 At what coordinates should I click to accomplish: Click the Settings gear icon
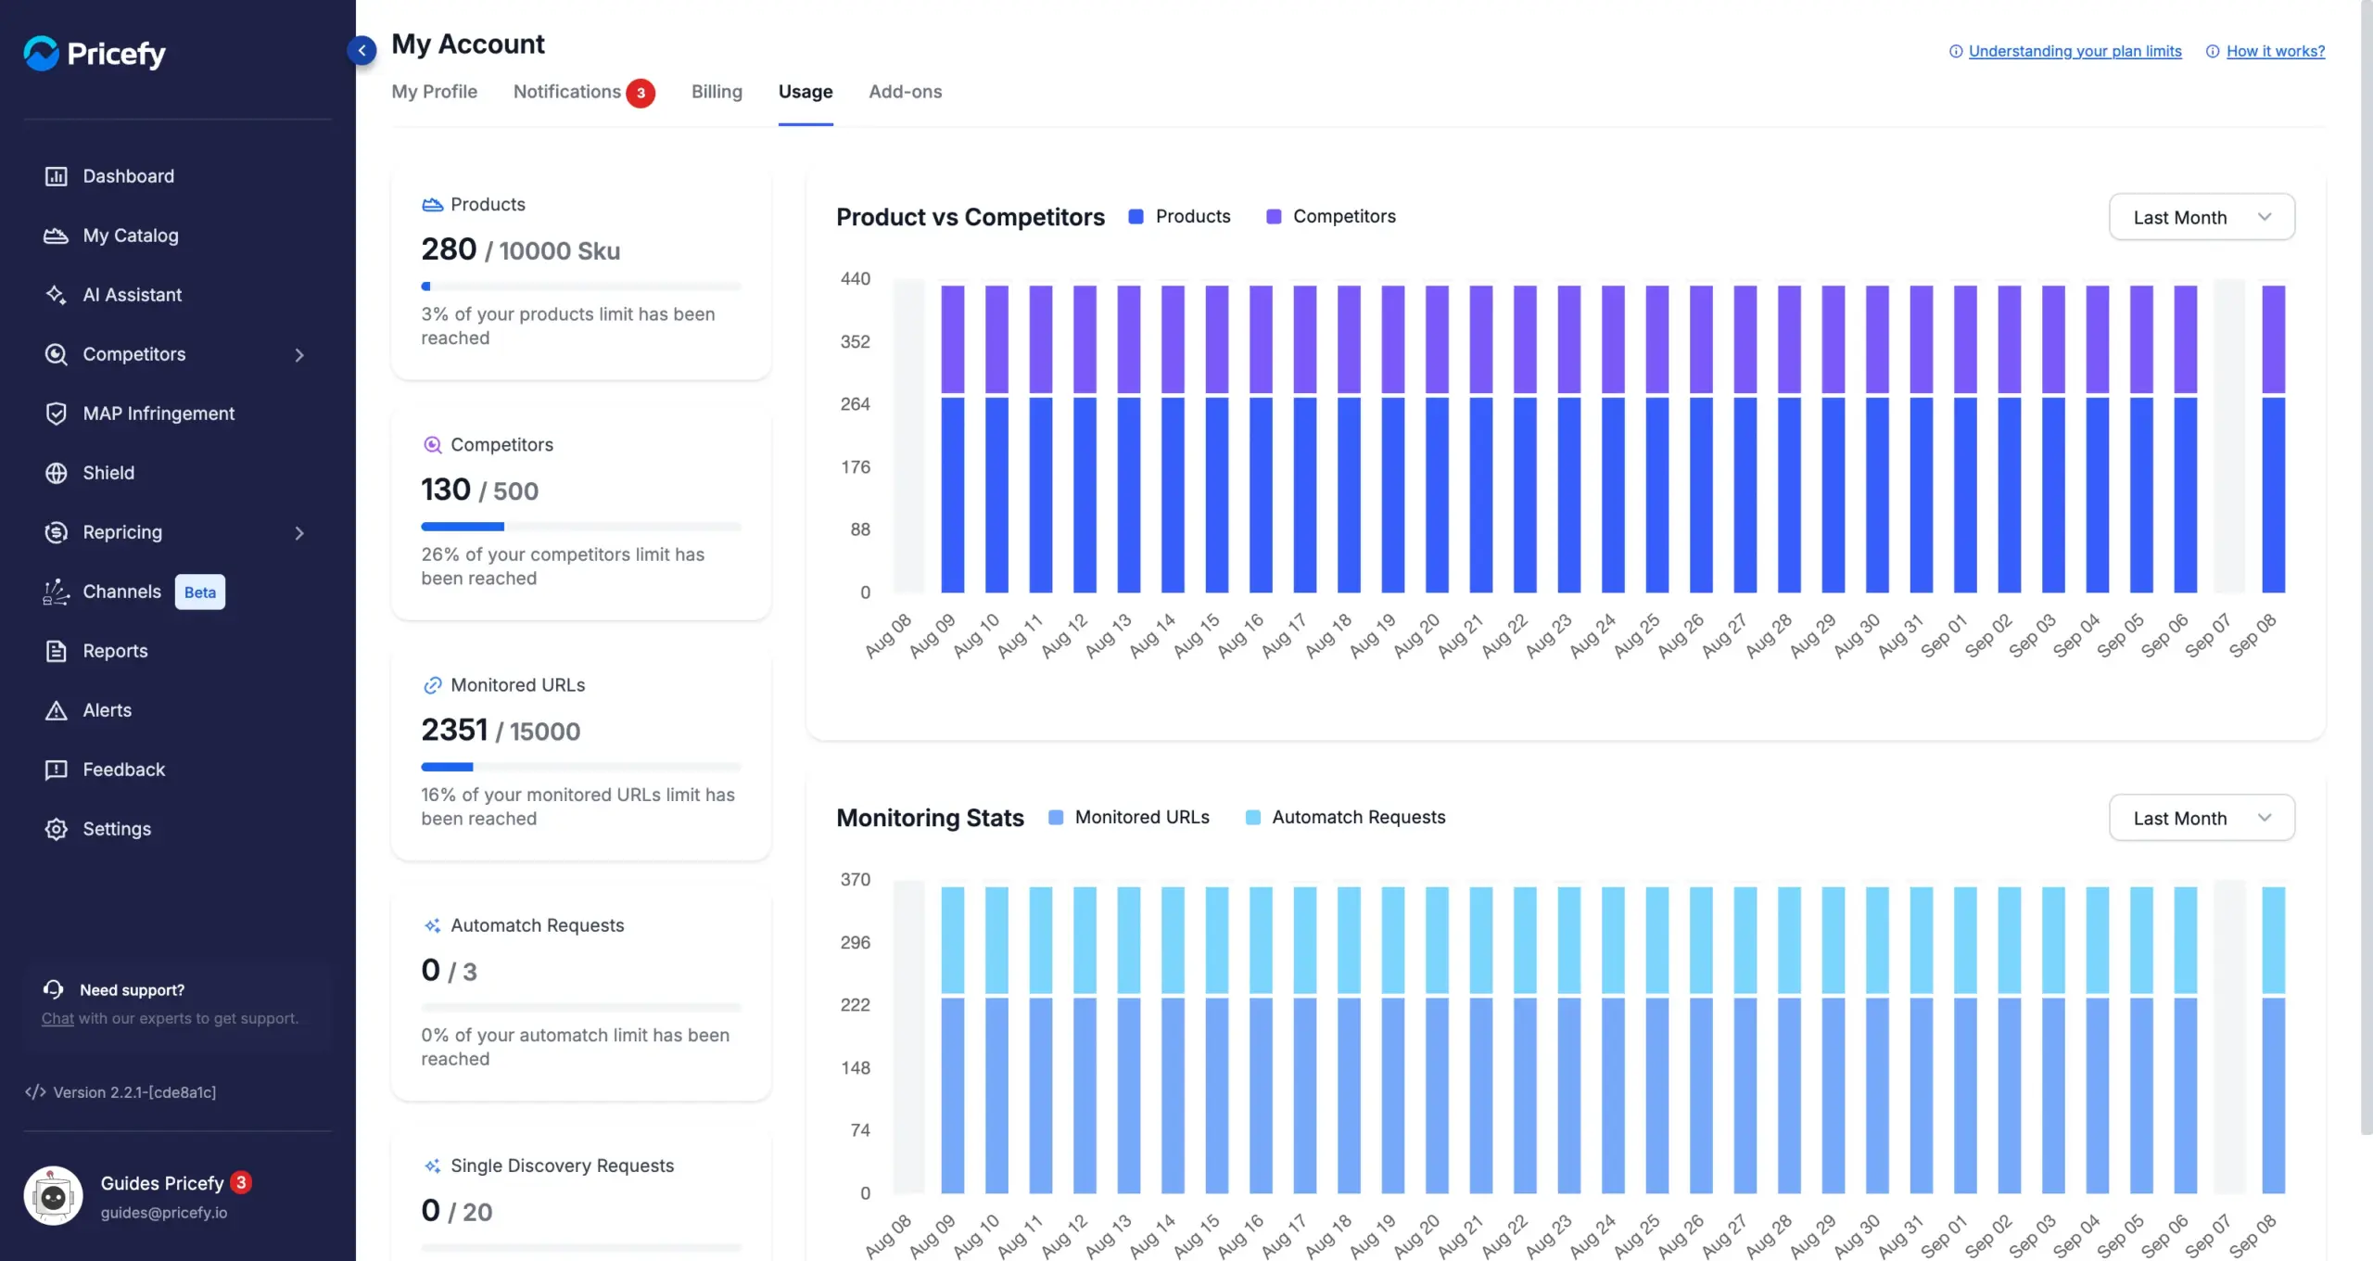click(56, 829)
